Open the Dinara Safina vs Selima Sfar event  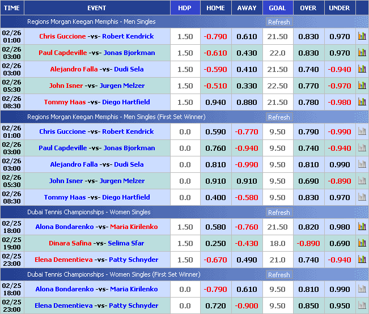(97, 243)
